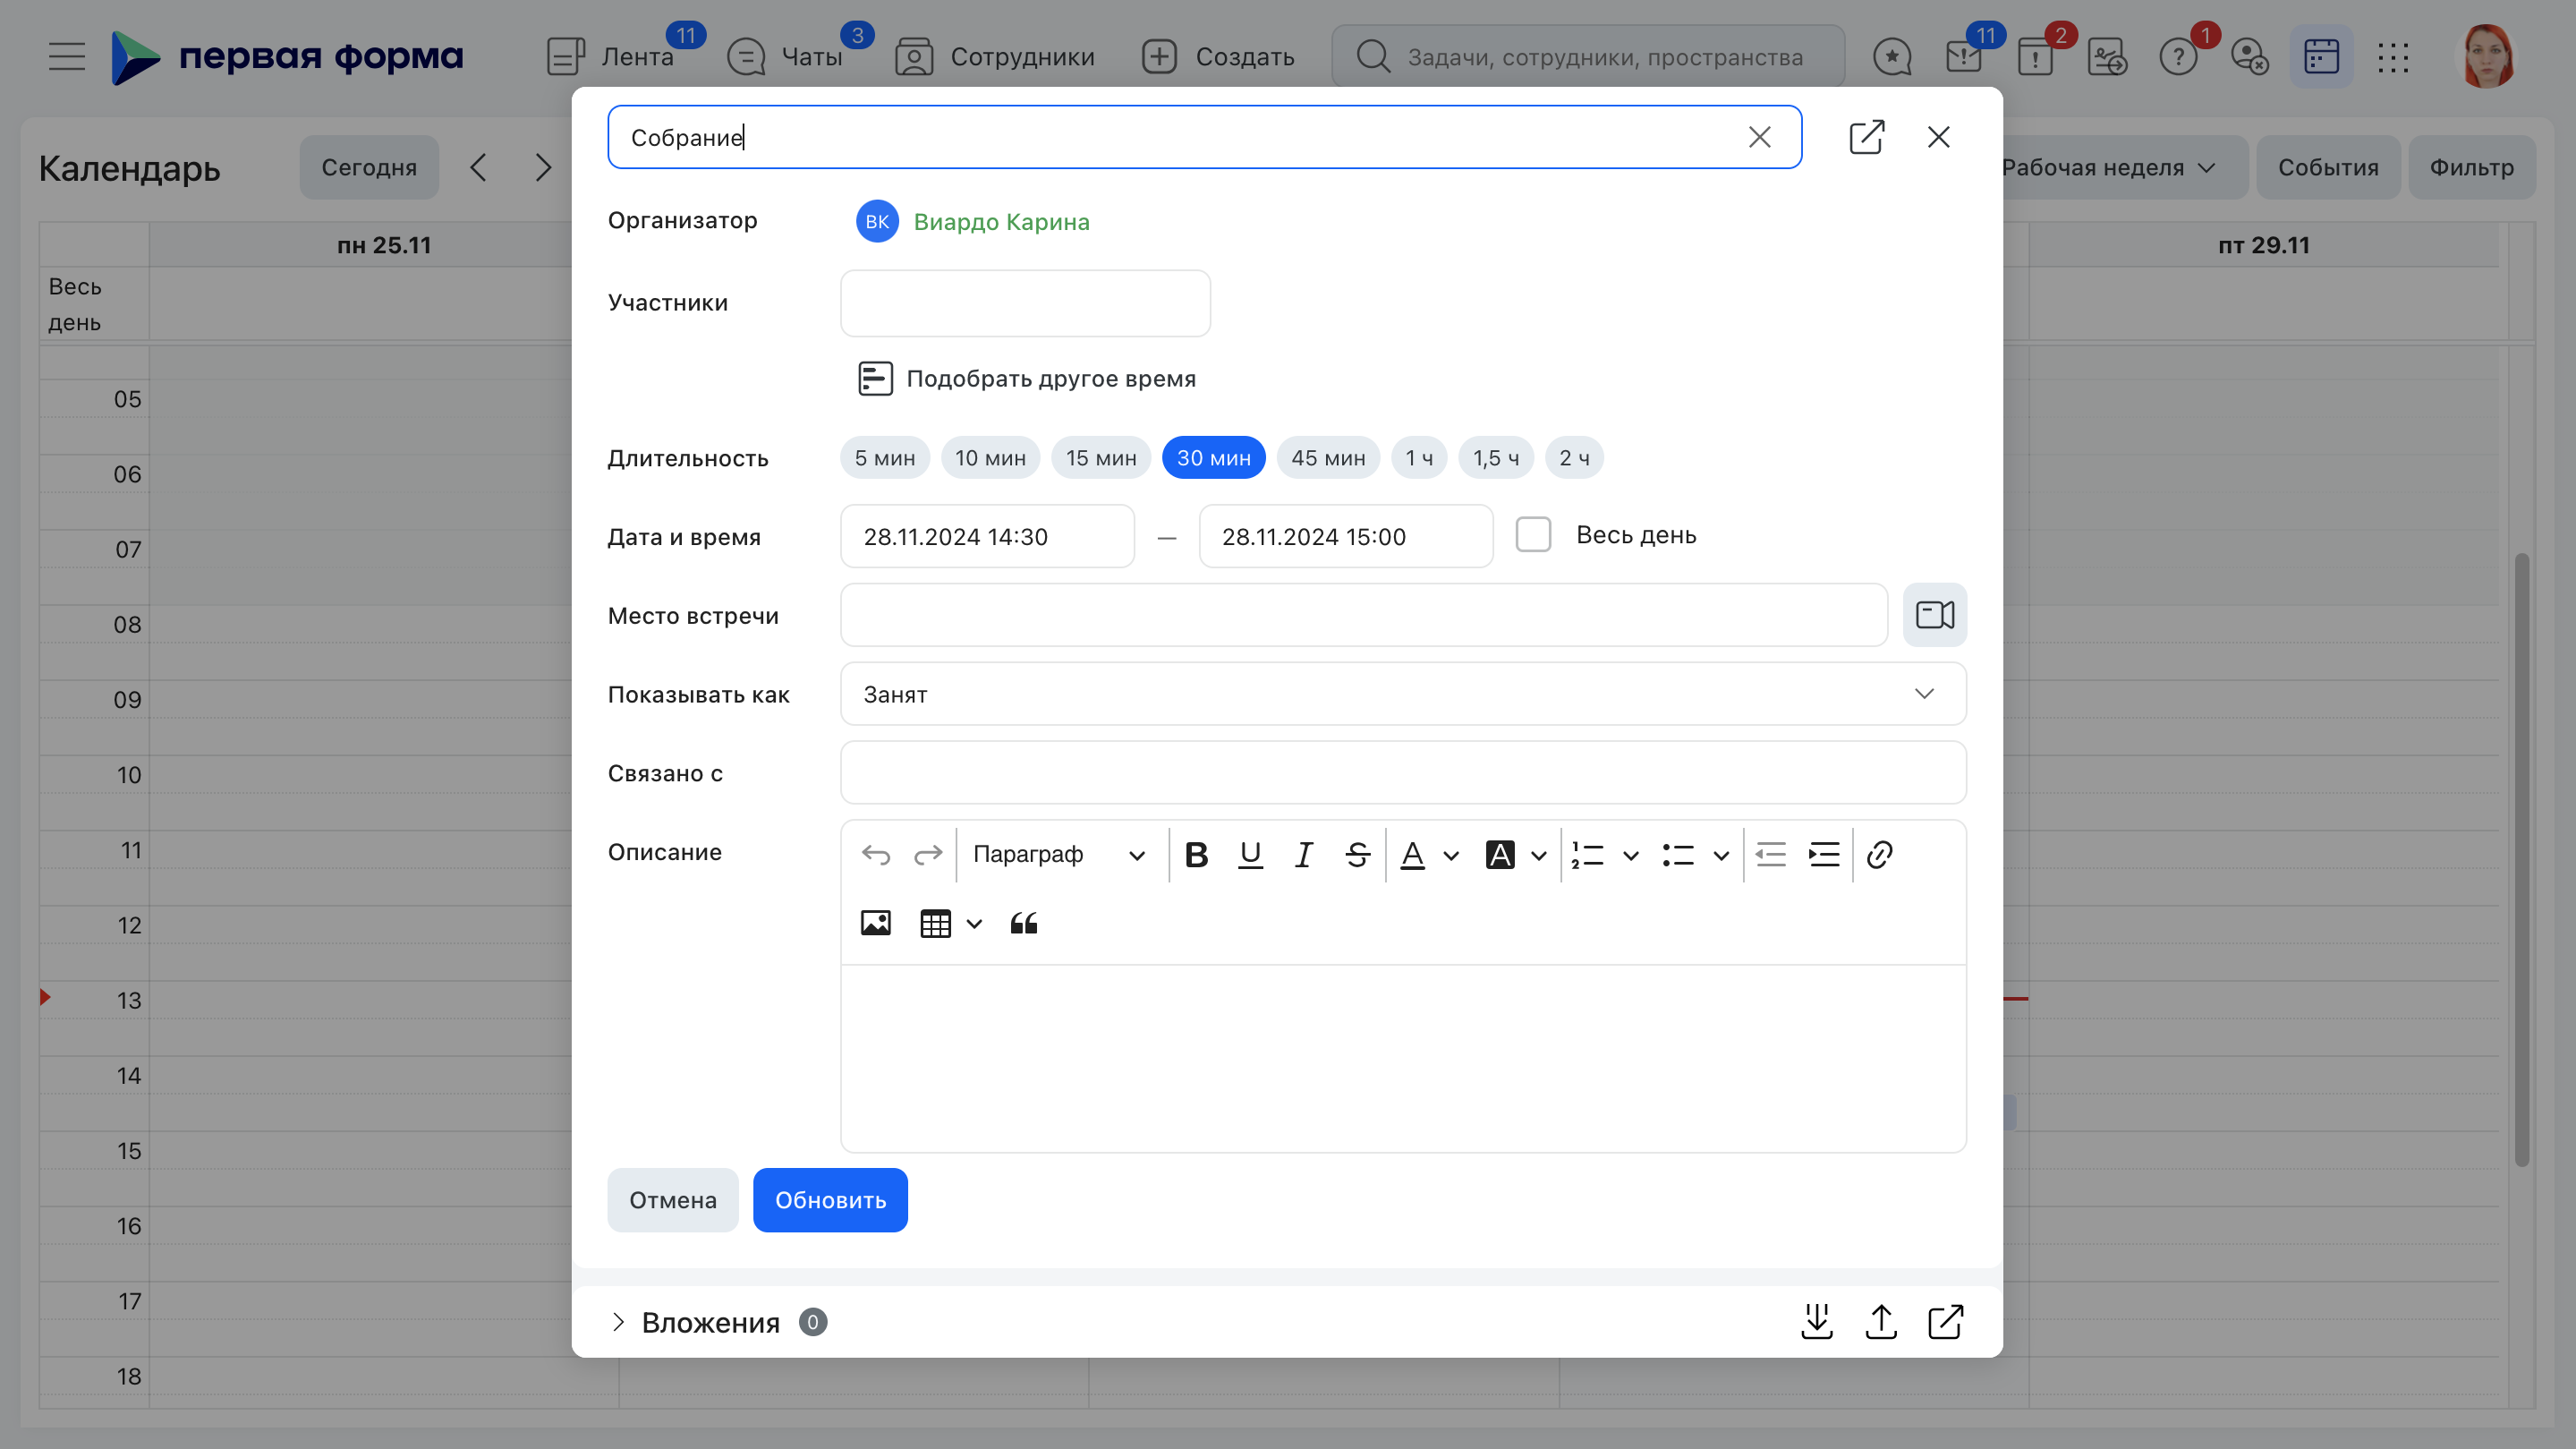
Task: Toggle block quote formatting
Action: pos(1024,923)
